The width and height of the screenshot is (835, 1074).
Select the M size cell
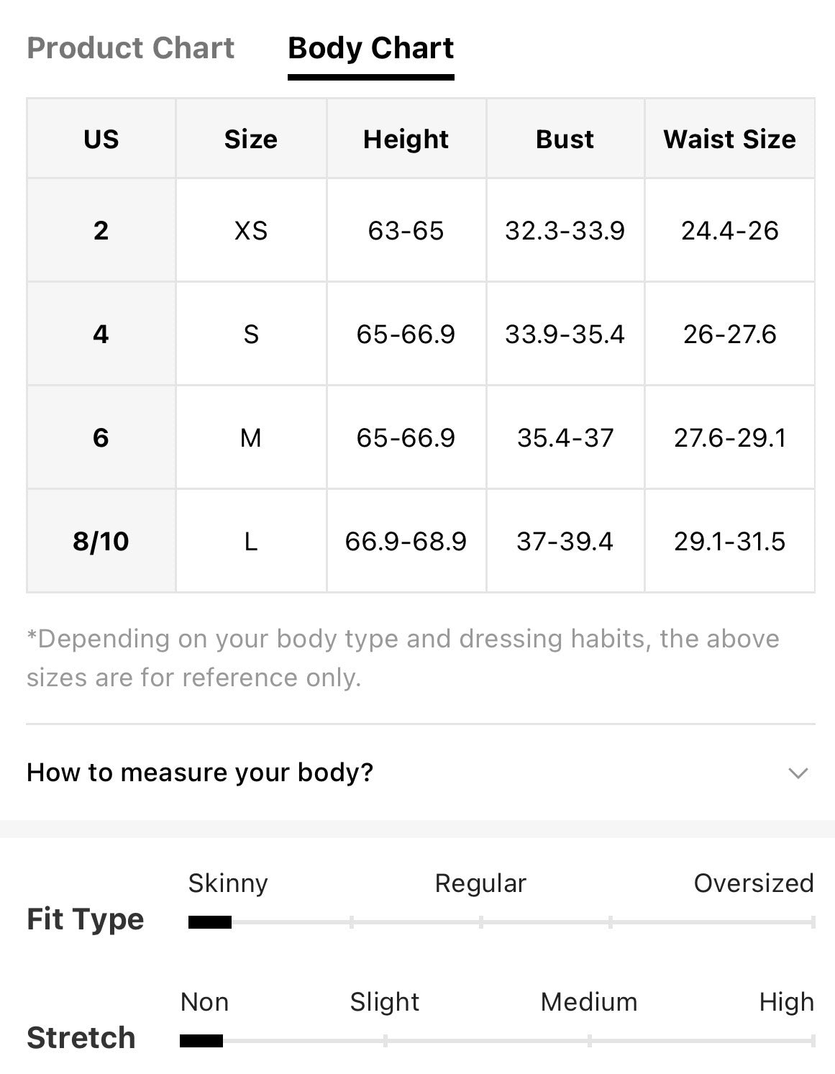pos(251,437)
